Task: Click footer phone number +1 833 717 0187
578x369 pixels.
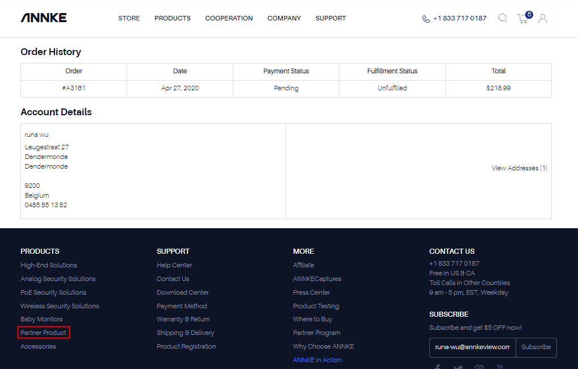Action: coord(454,263)
